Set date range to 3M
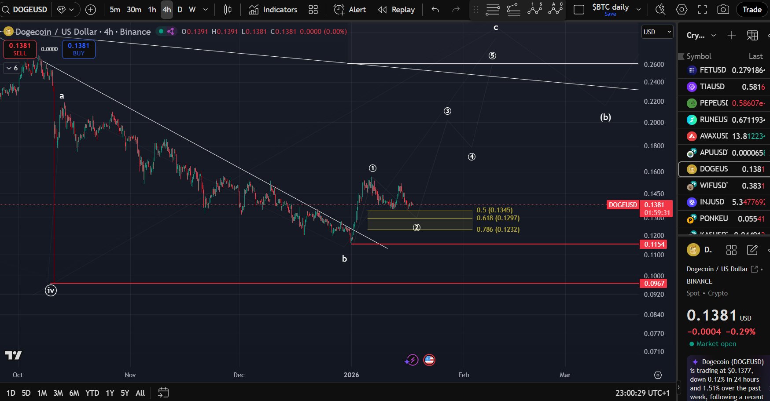Screen dimensions: 770x401 58,393
